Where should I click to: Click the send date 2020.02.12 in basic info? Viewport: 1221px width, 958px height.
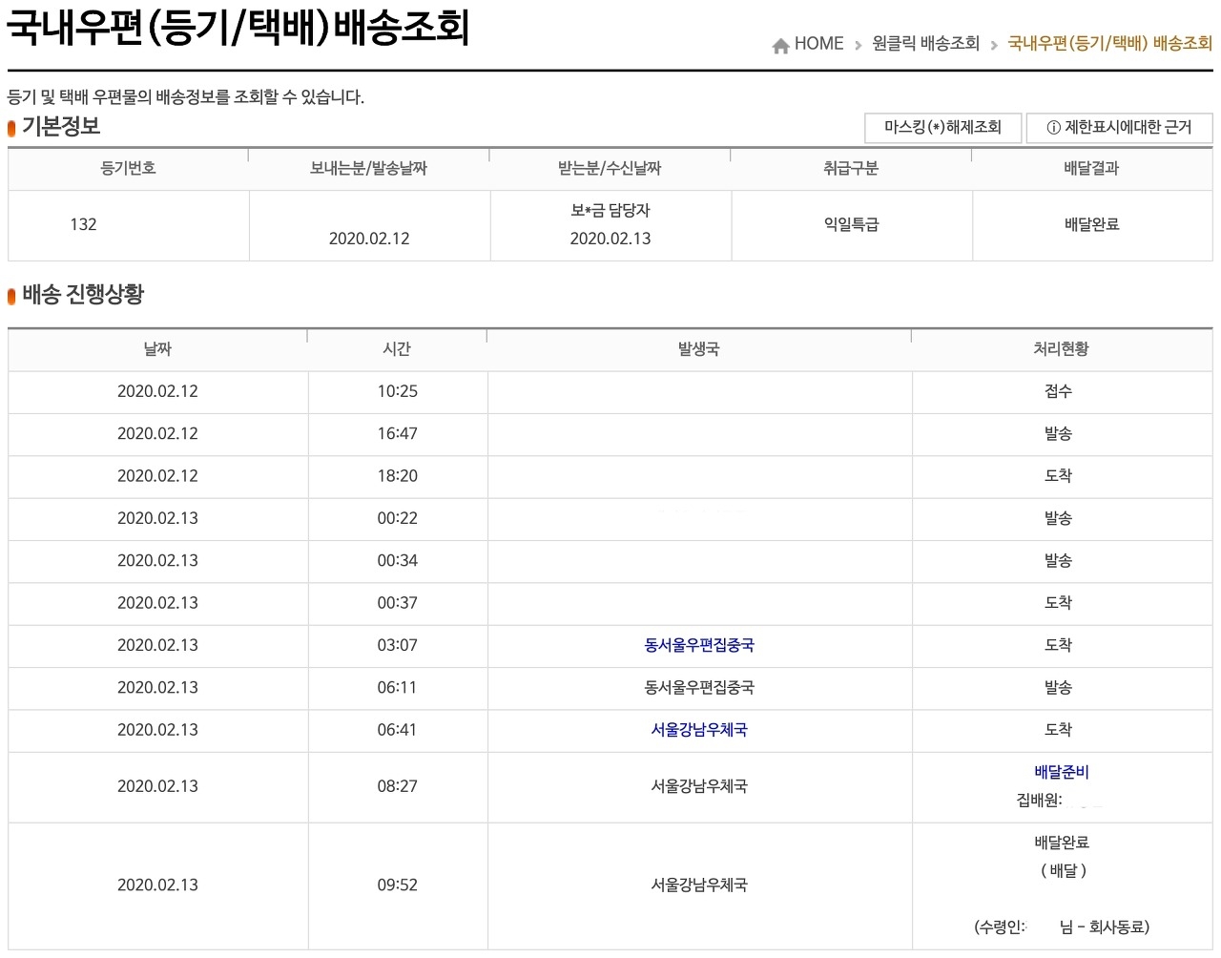click(x=369, y=239)
